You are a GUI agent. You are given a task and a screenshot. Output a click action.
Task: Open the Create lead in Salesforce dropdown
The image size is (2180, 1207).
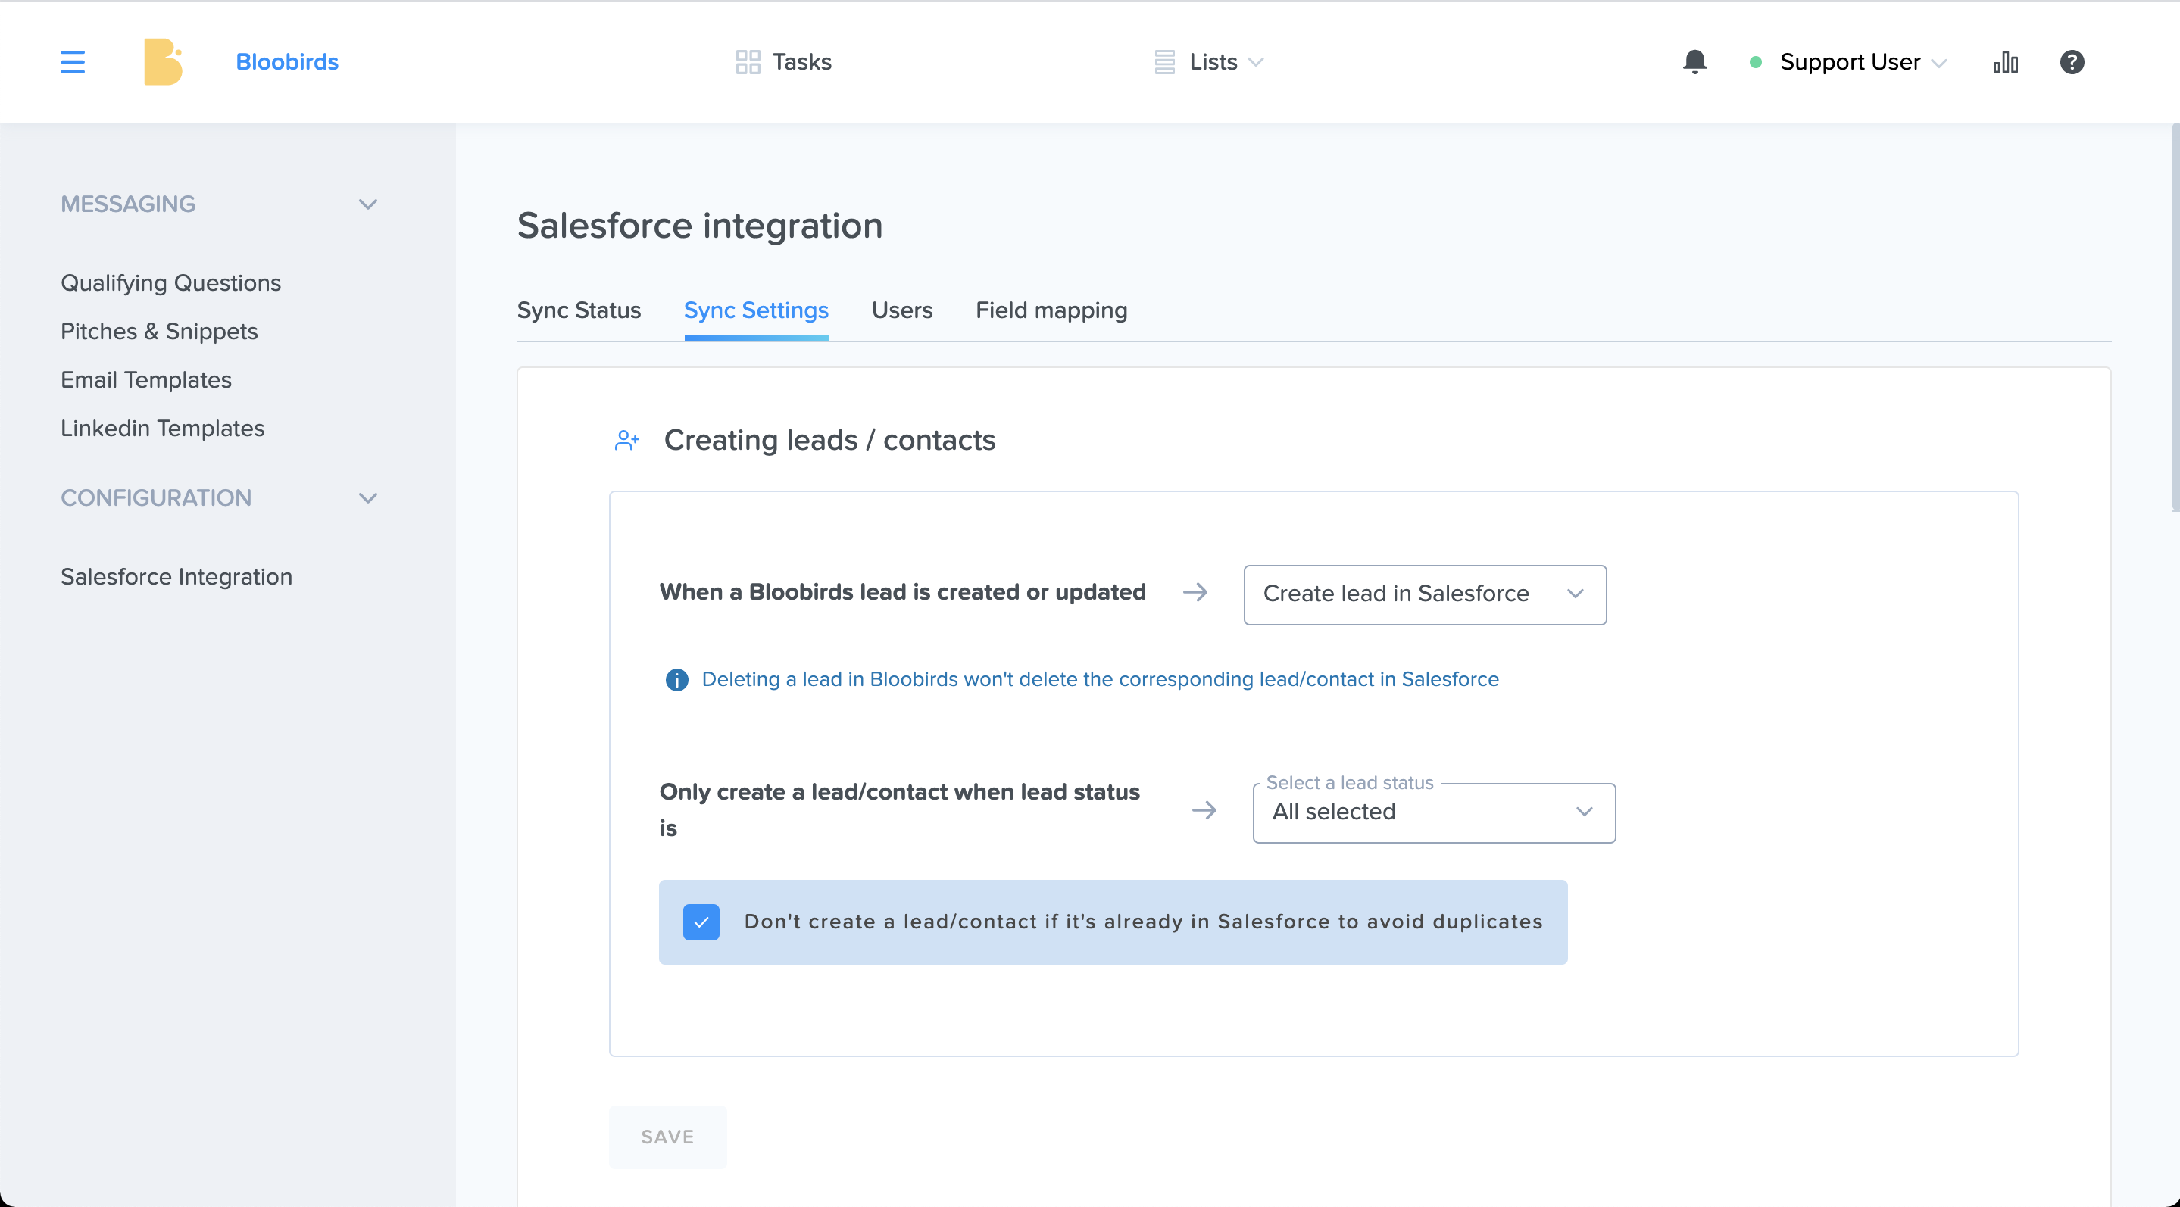point(1424,594)
